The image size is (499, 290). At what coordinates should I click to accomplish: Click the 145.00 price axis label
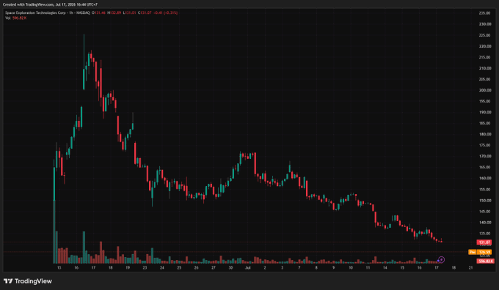click(x=484, y=211)
